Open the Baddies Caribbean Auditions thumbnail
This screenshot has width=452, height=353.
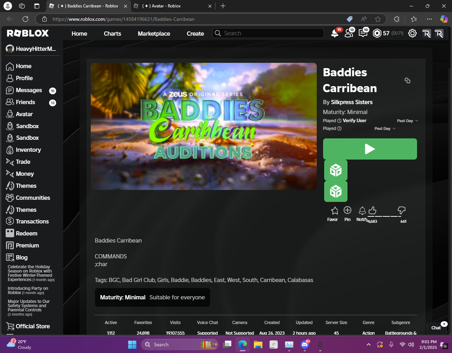click(x=204, y=126)
